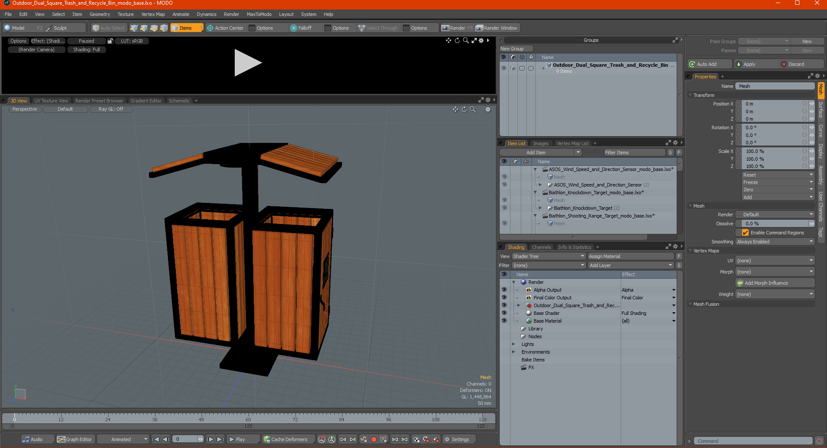Click Cache Deformers button
This screenshot has height=448, width=827.
(288, 439)
